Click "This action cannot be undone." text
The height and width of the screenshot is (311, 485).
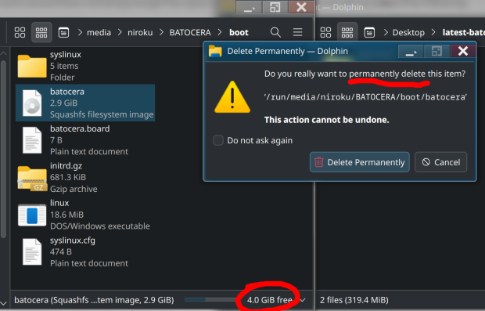[x=327, y=120]
